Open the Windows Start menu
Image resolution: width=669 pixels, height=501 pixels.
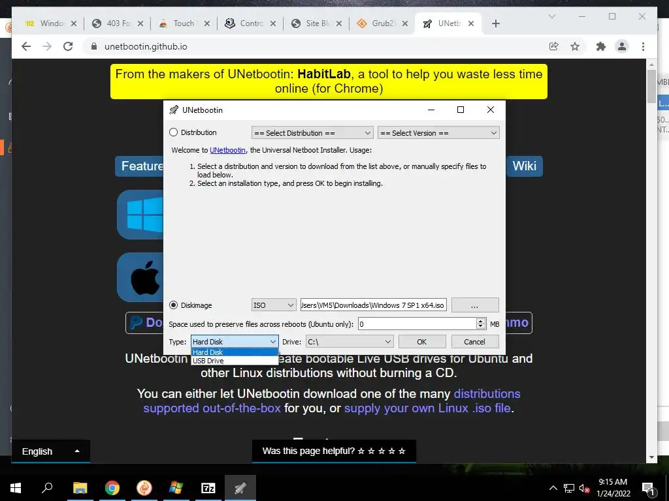pyautogui.click(x=16, y=488)
